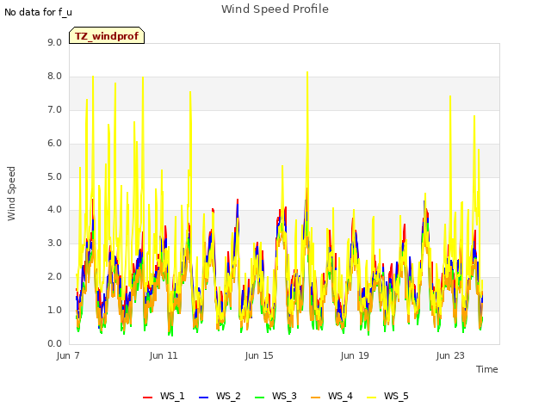This screenshot has width=551, height=413.
Task: Click the blue WS_2 legend color marker
Action: 204,398
